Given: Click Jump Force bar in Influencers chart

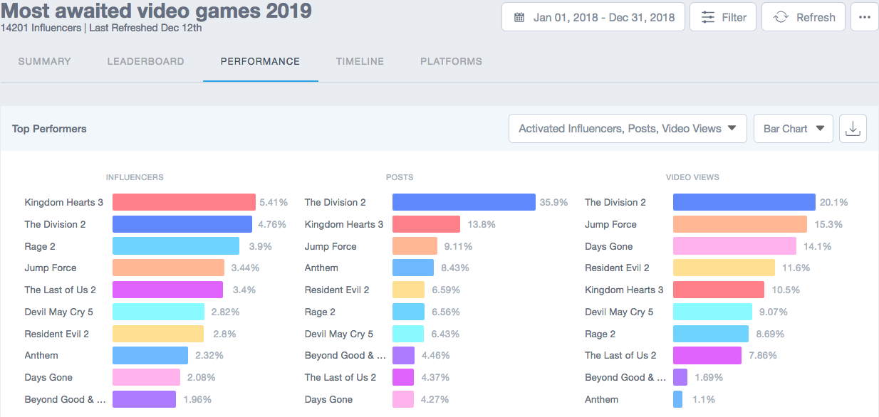Looking at the screenshot, I should pos(168,268).
